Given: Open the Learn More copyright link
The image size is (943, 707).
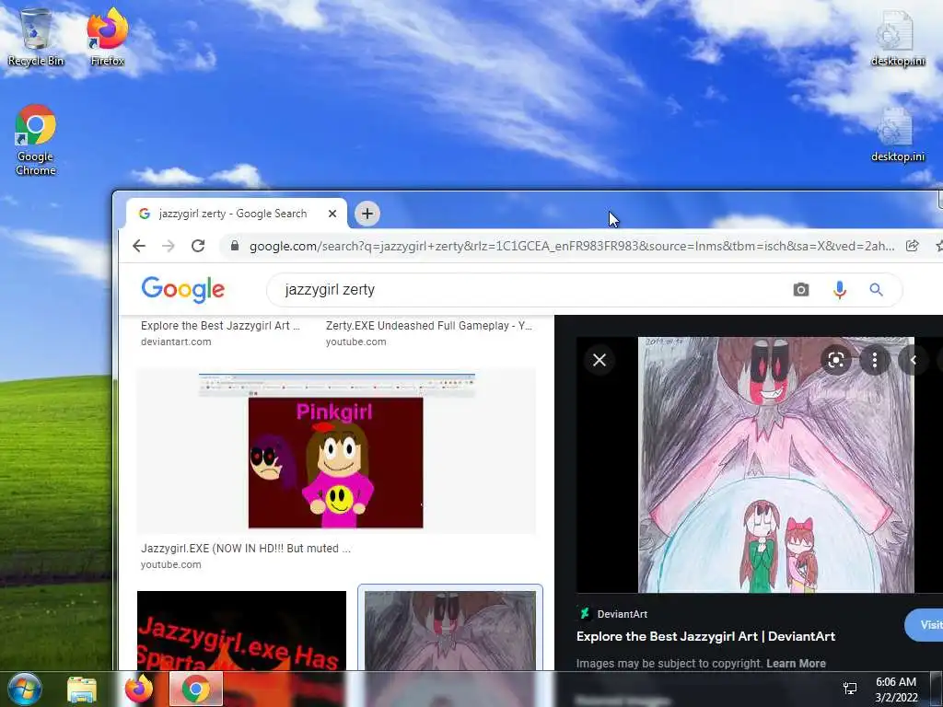Looking at the screenshot, I should click(796, 664).
